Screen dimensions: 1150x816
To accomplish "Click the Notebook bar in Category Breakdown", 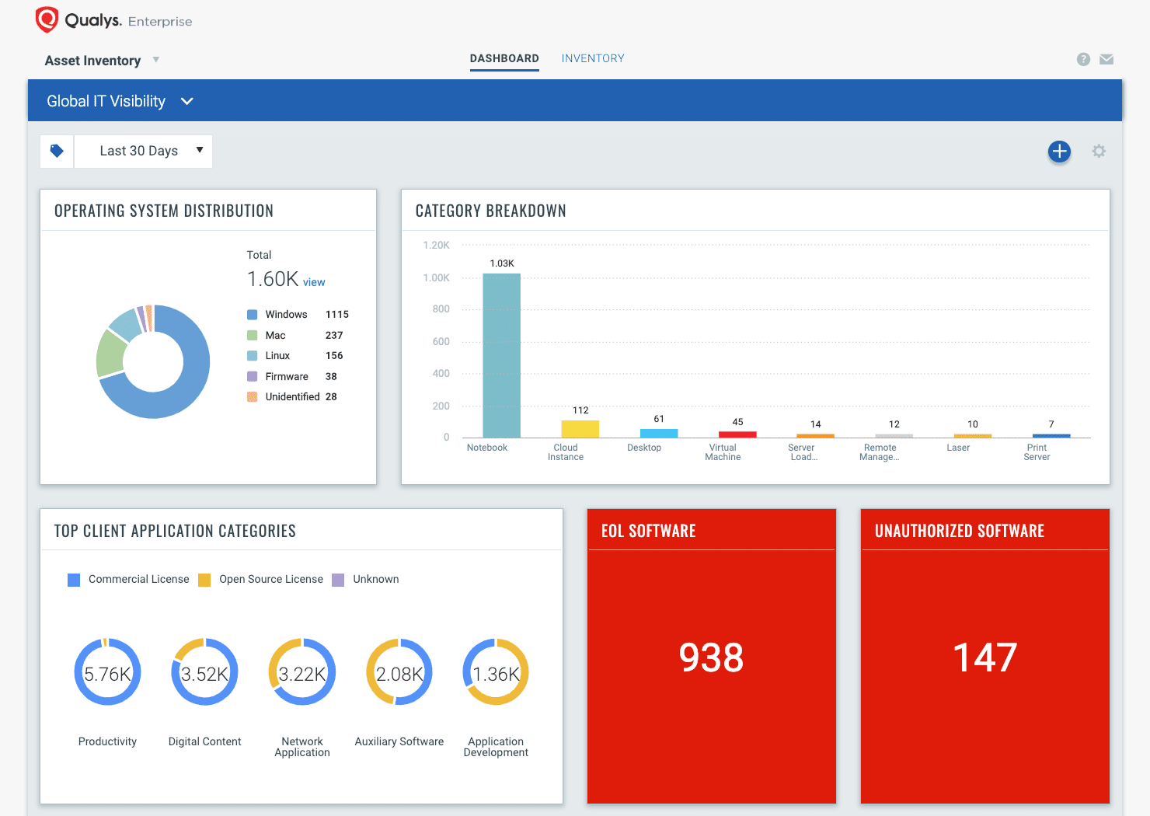I will point(501,354).
